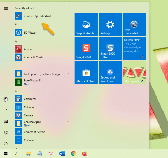Open the Launch 2020 UWP Community live tile
Image resolution: width=168 pixels, height=158 pixels.
click(x=134, y=49)
